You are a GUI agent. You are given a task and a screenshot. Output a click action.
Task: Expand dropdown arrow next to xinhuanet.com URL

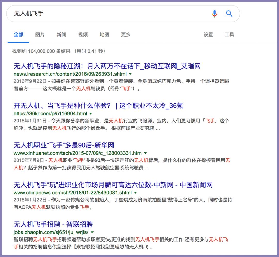click(145, 153)
